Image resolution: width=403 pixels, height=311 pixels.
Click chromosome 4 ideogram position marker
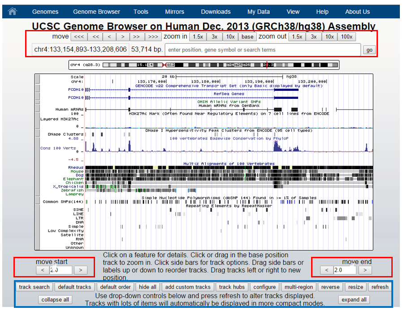[267, 65]
